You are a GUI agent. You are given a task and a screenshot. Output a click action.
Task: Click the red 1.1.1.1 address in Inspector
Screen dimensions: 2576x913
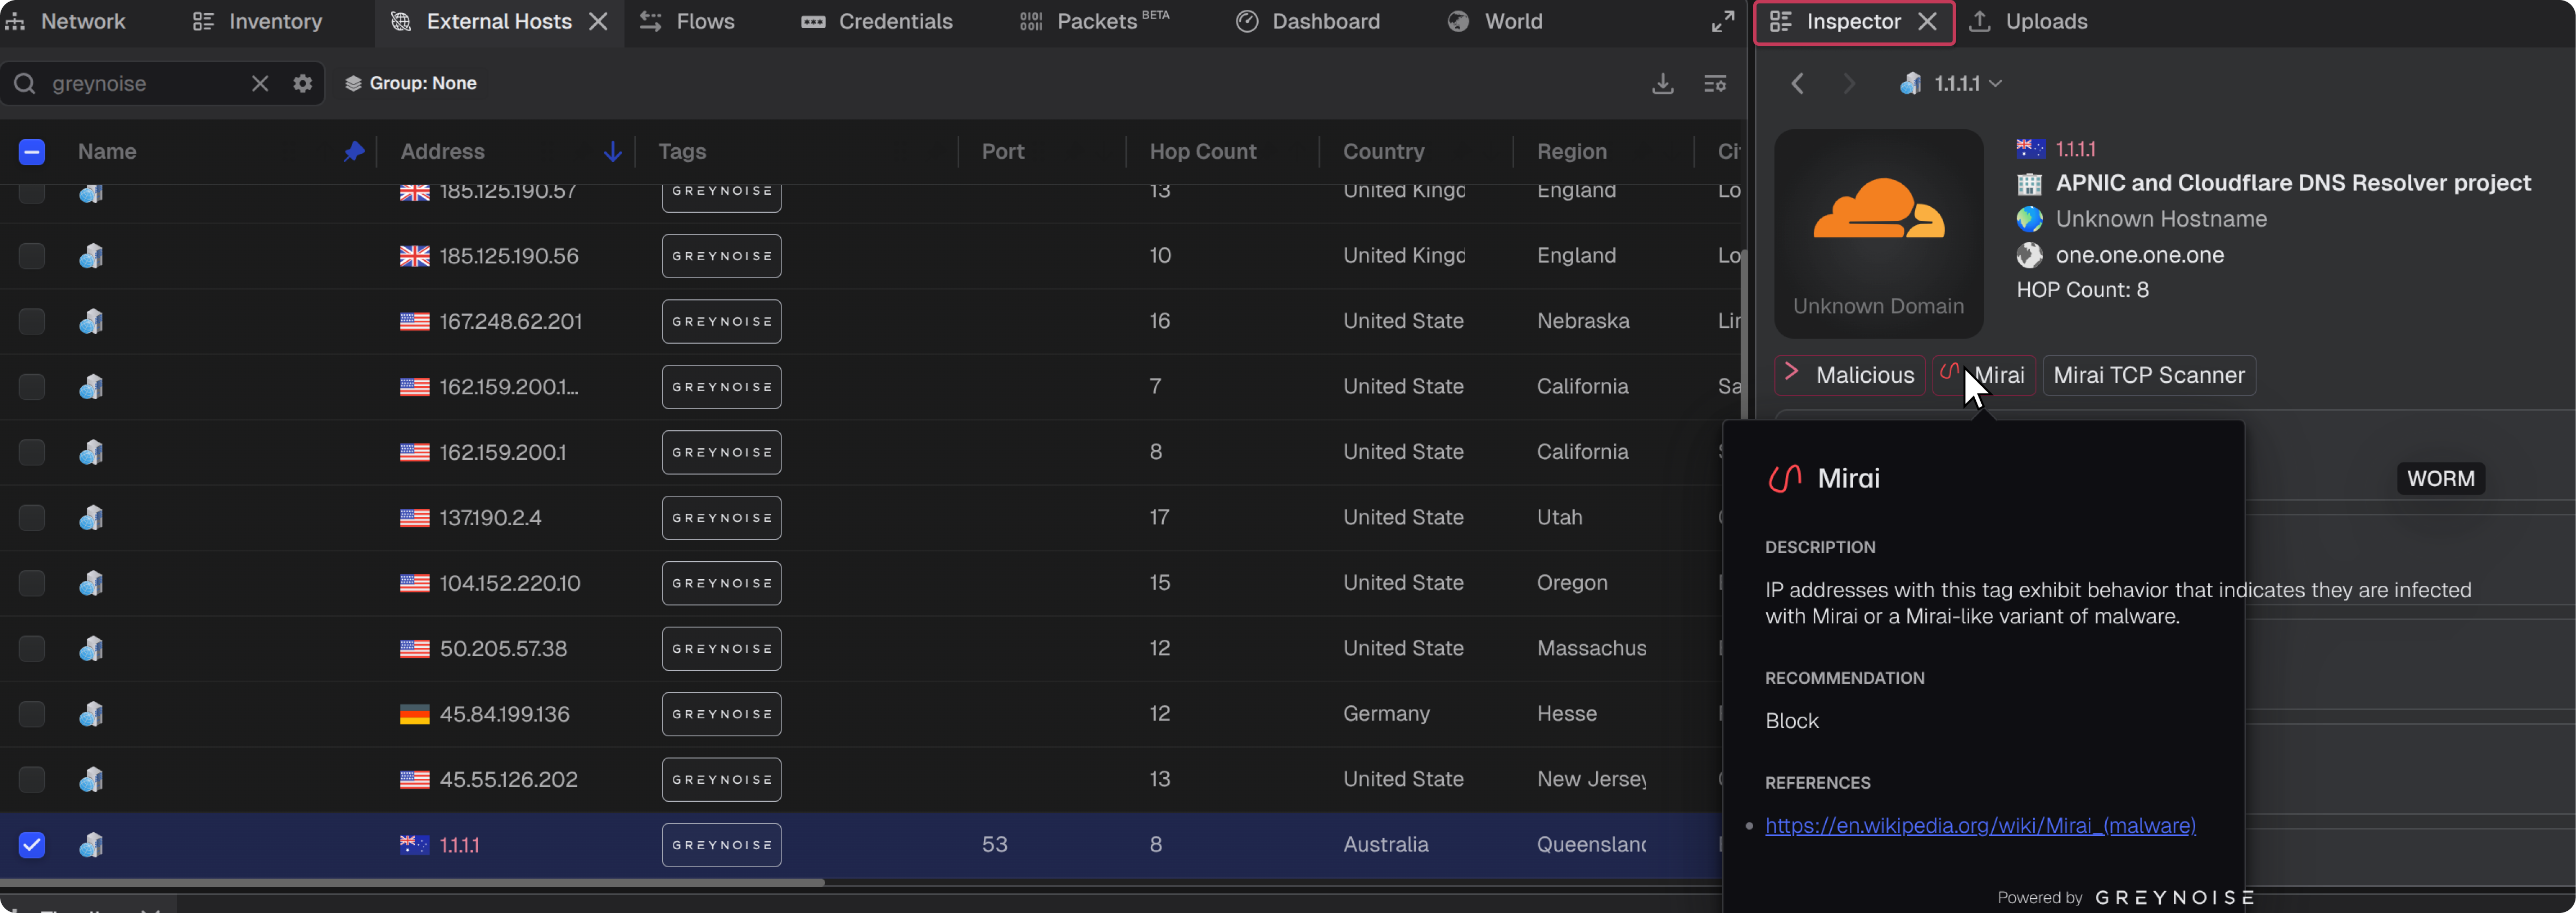(x=2076, y=149)
